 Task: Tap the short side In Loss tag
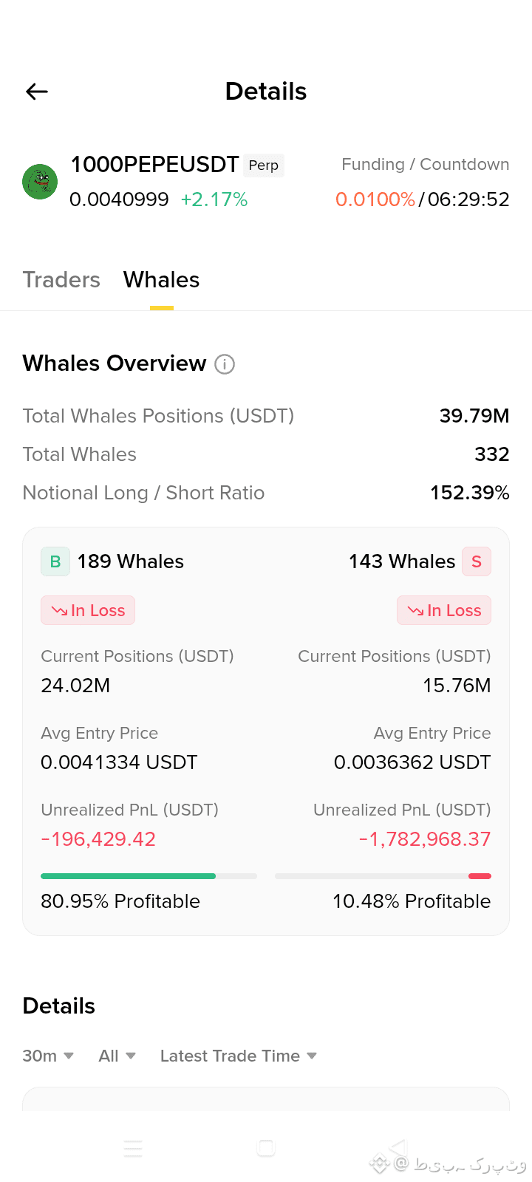click(x=444, y=610)
